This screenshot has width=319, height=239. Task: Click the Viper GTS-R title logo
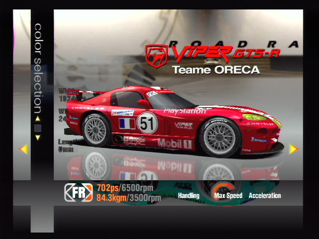[226, 54]
